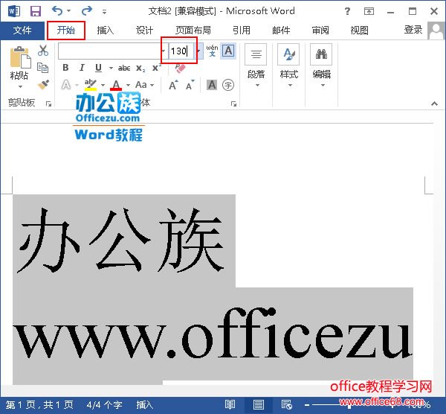
Task: Switch to the 引用 tab
Action: point(242,31)
